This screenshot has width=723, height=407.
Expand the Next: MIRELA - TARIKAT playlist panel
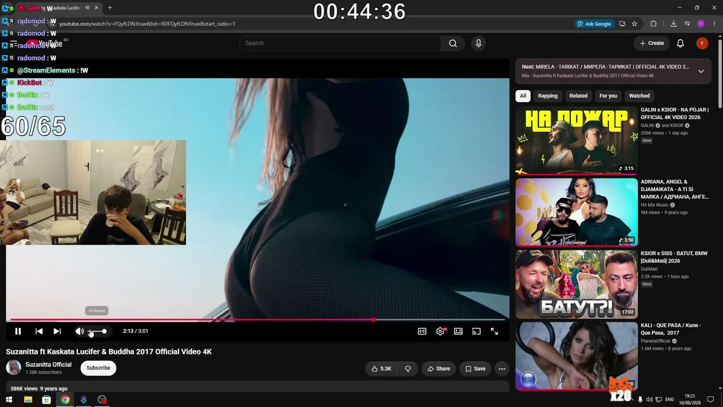tap(701, 71)
